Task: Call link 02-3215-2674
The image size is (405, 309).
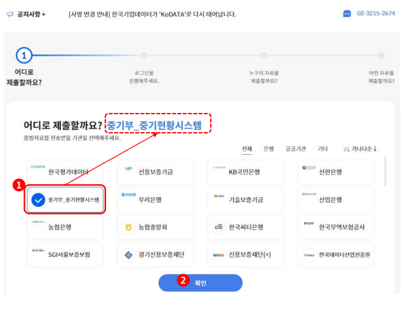Action: [376, 13]
